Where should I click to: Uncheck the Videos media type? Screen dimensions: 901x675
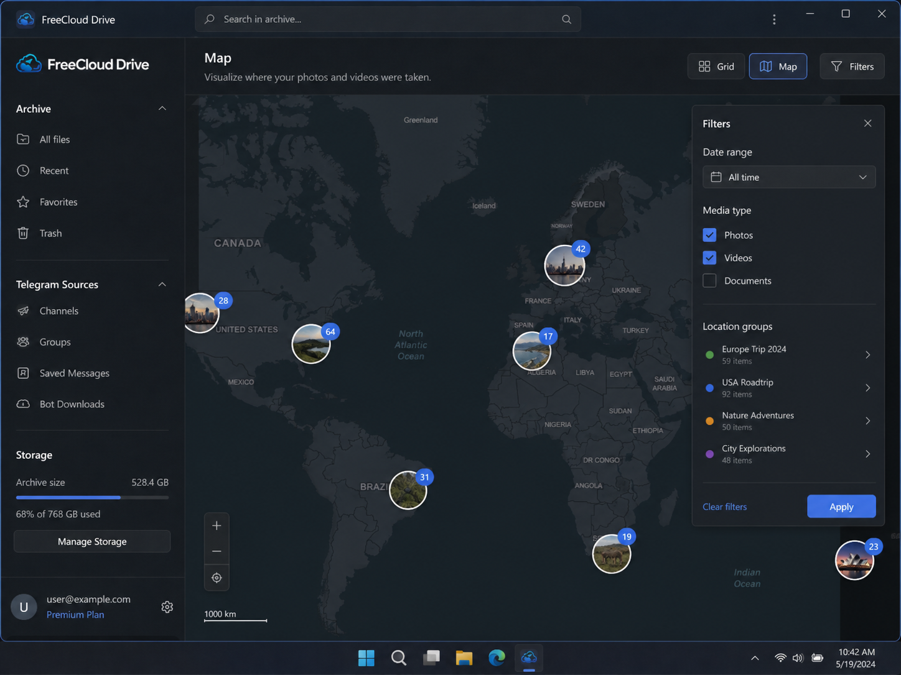709,258
